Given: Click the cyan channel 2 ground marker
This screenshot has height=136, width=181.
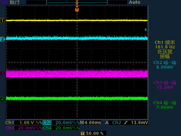Looking at the screenshot, I should pyautogui.click(x=3, y=39).
